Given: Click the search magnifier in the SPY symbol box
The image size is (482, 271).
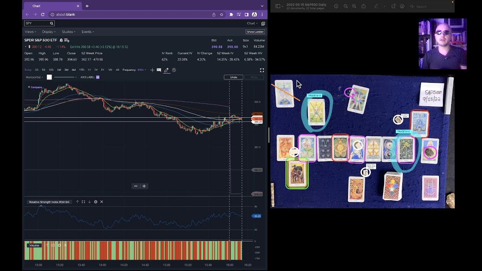Looking at the screenshot, I should [x=52, y=23].
